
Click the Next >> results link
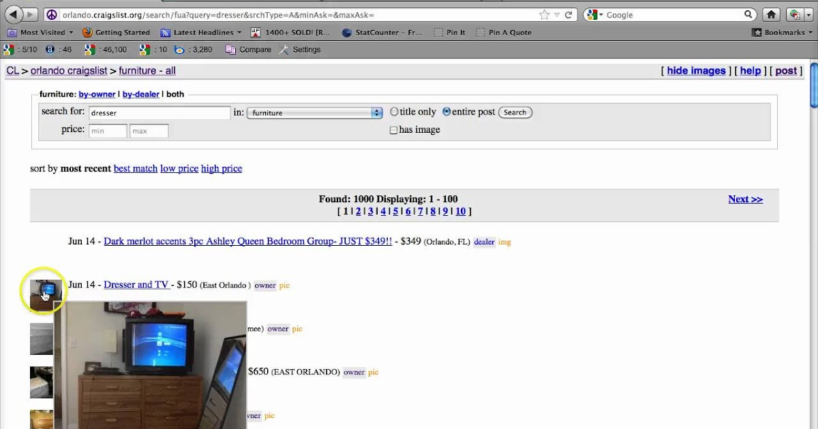pyautogui.click(x=745, y=199)
